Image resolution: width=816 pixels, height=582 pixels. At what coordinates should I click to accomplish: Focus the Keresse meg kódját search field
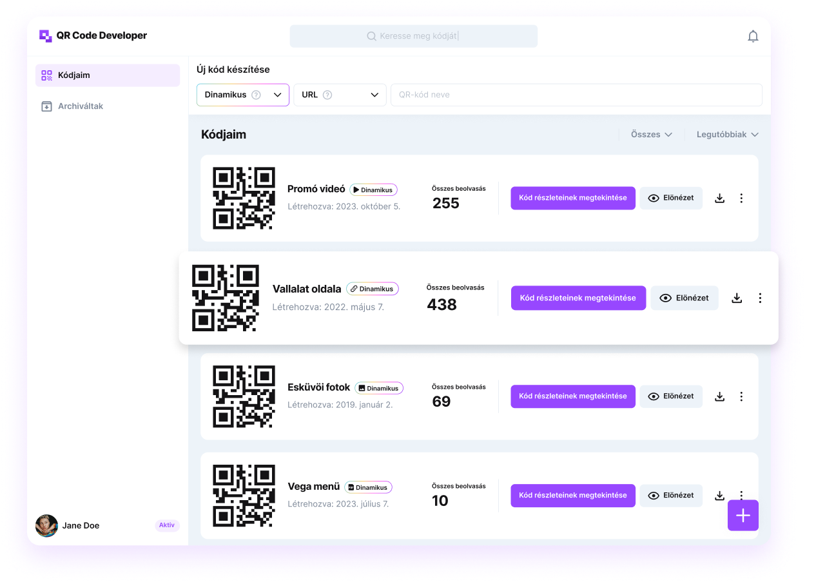413,36
